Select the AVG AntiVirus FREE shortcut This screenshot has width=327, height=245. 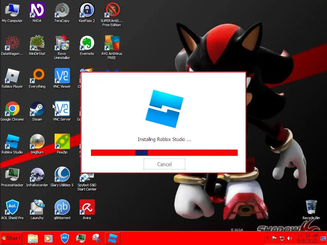112,48
